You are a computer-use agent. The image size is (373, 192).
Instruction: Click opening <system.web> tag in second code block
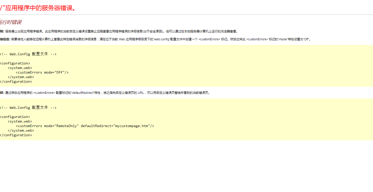pyautogui.click(x=20, y=121)
